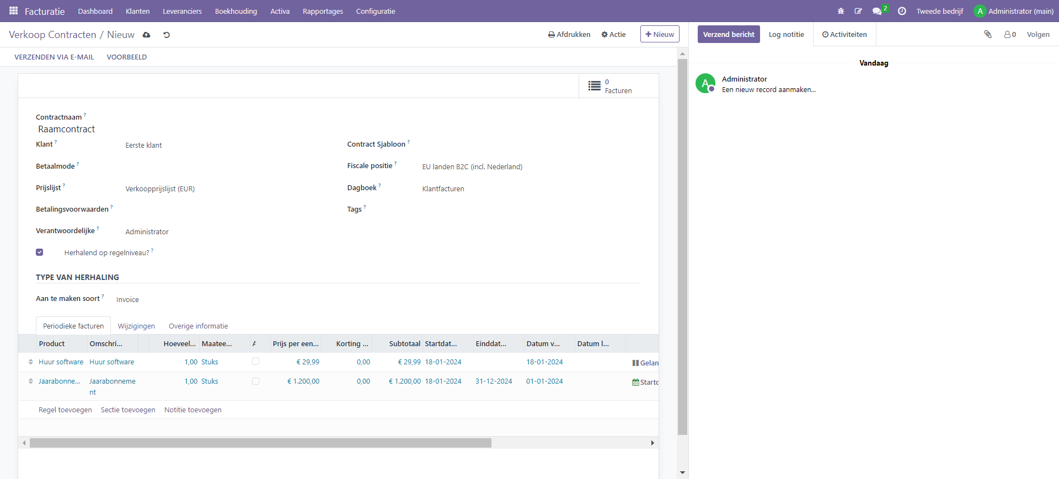The height and width of the screenshot is (479, 1059).
Task: Toggle the checkbox in Jaarabonnement row
Action: point(255,381)
